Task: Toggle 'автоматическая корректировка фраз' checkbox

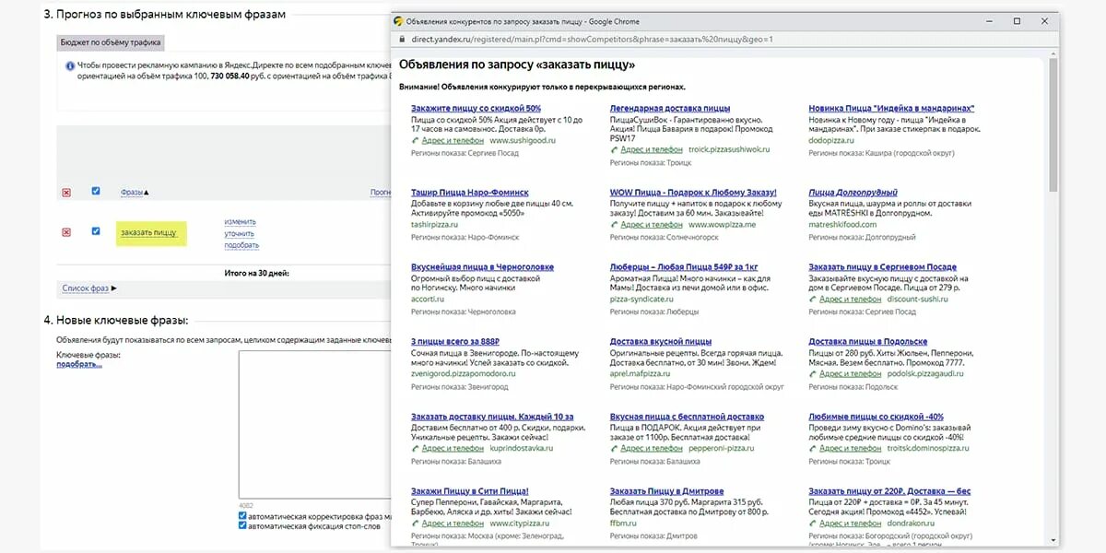Action: [x=242, y=517]
